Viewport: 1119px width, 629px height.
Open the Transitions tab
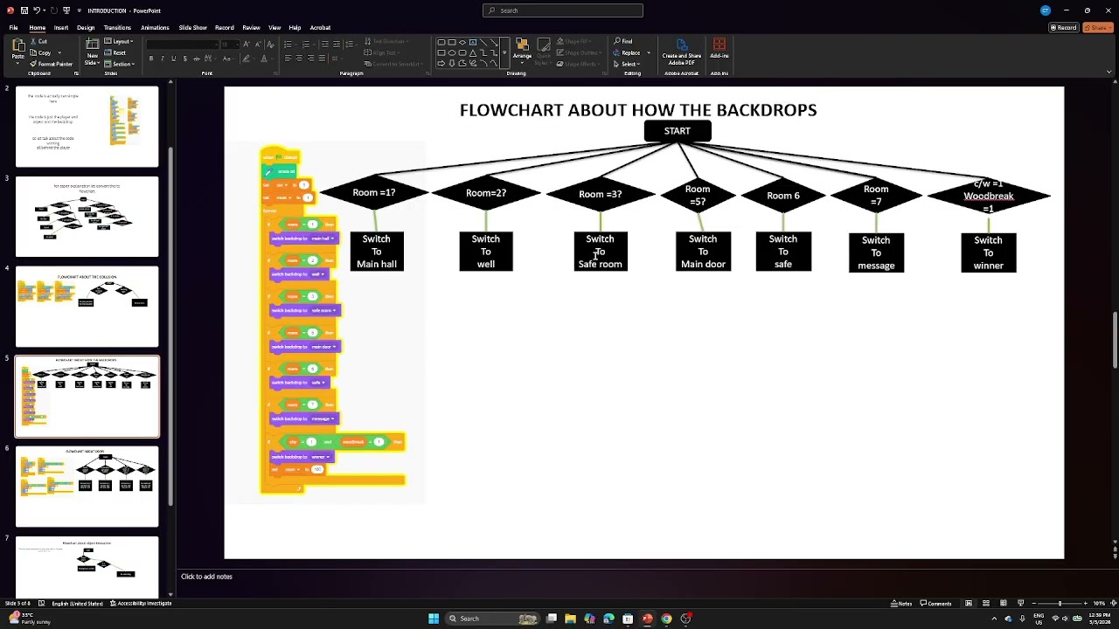[x=117, y=28]
